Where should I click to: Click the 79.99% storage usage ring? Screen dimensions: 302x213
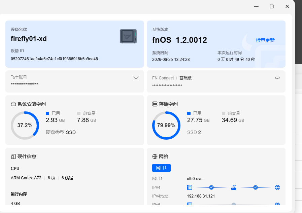point(166,126)
